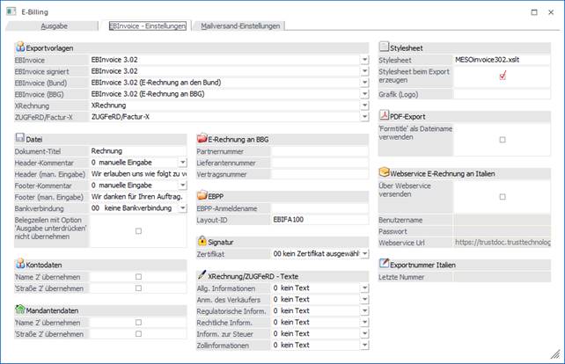Viewport: 565px width, 364px height.
Task: Click the E-Rechnung an BBG folder icon
Action: 202,138
